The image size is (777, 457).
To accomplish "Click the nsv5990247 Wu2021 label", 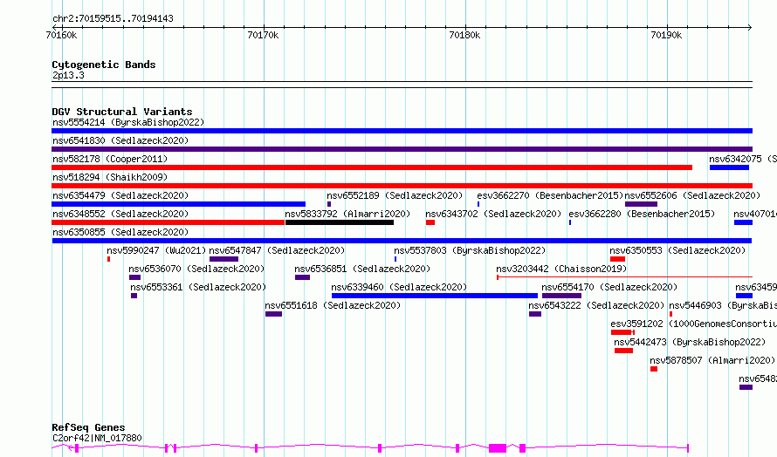I will [x=156, y=250].
